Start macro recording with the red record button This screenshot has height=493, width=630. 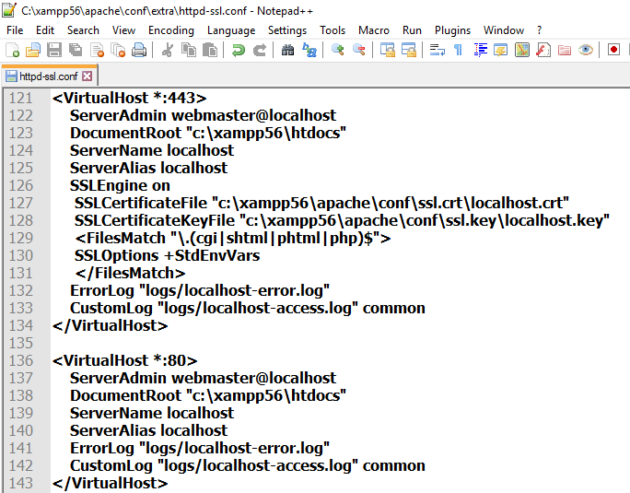point(613,51)
